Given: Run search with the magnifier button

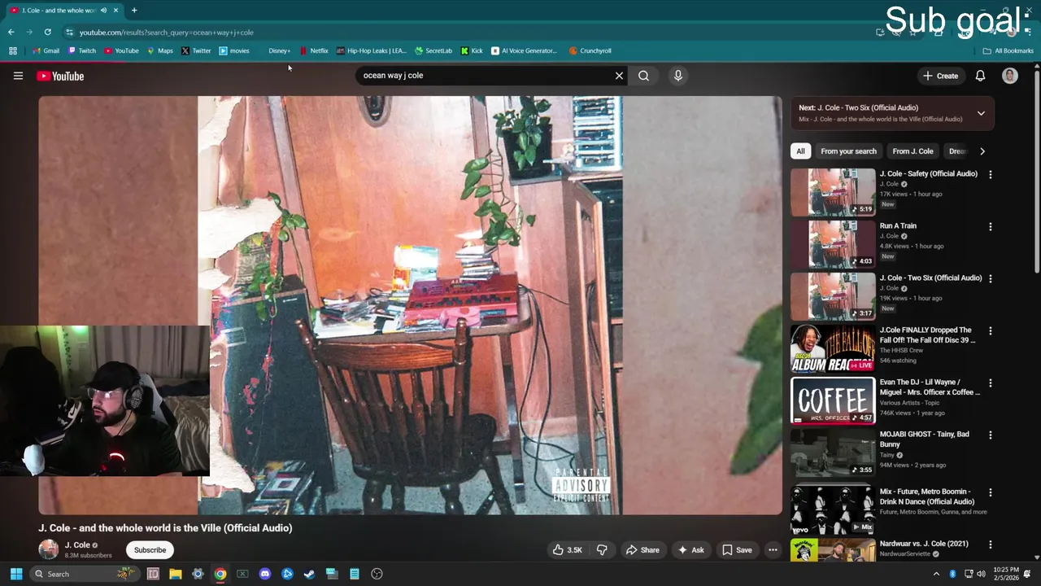Looking at the screenshot, I should [643, 76].
